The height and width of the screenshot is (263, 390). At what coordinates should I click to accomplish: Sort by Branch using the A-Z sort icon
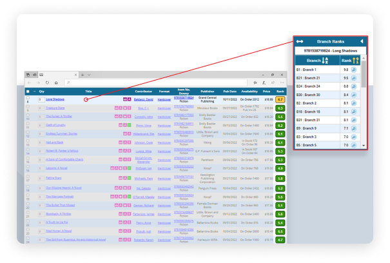point(325,61)
